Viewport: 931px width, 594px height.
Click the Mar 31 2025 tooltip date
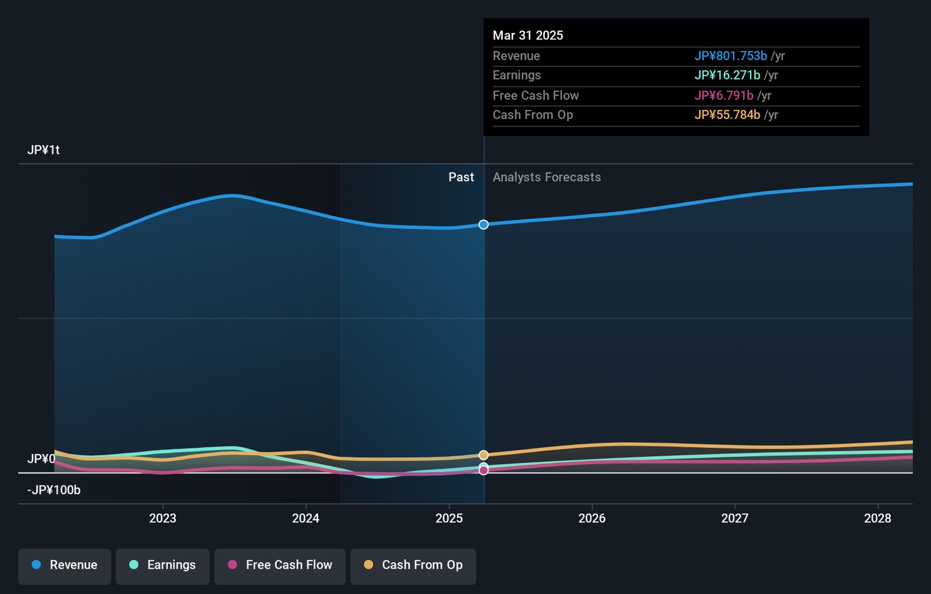pos(528,36)
